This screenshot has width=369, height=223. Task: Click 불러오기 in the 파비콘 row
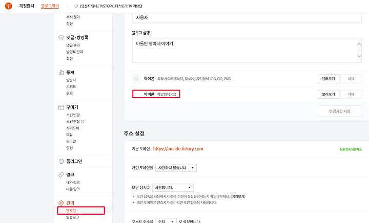click(329, 94)
